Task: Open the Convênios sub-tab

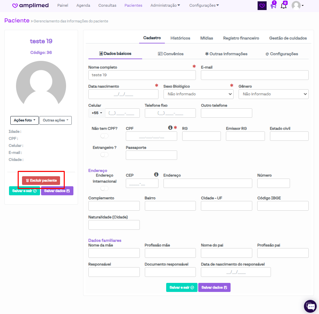Action: coord(171,54)
